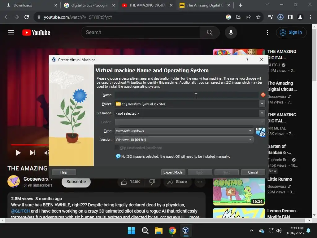Click the @GLITCH link in description
The height and width of the screenshot is (238, 317).
[20, 211]
